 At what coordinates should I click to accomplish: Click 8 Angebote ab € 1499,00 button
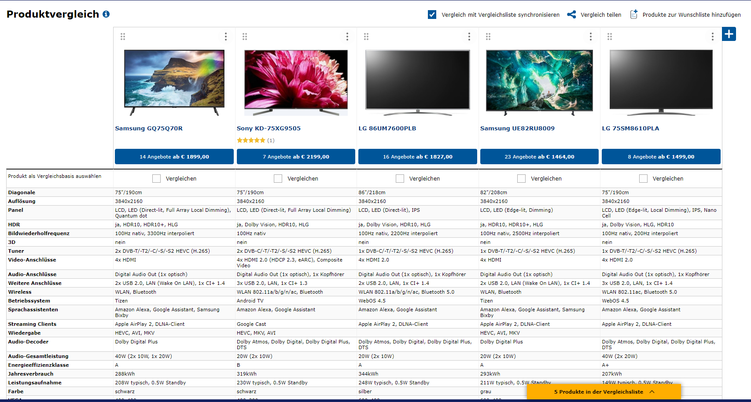click(x=661, y=157)
